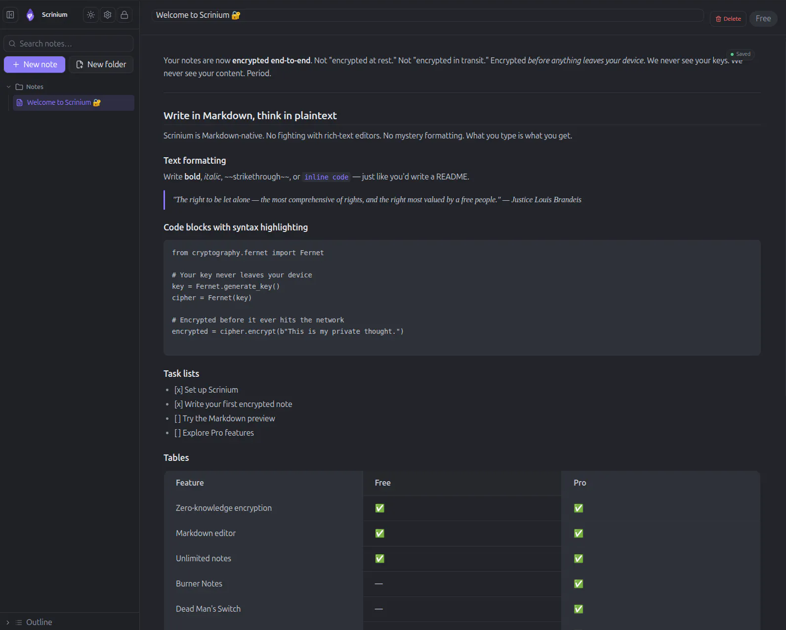Click Free checkmark for Zero-knowledge encryption
786x630 pixels.
379,508
